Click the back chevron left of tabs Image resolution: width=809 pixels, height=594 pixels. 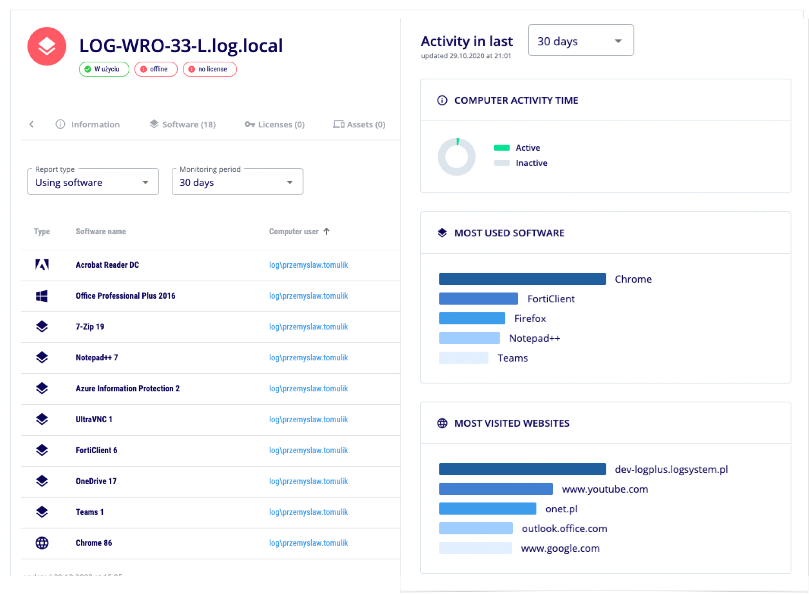pos(31,124)
